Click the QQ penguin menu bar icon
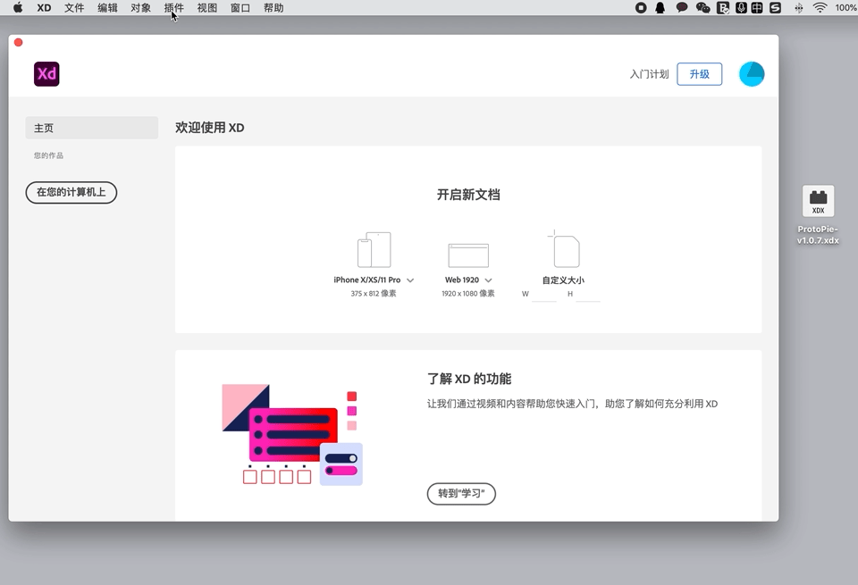 point(660,8)
